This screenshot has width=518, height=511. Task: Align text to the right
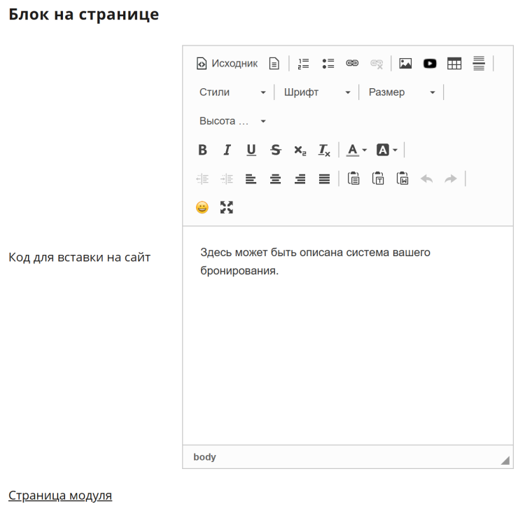[300, 179]
